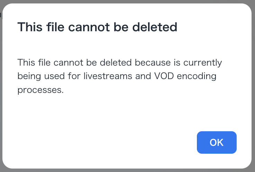Click the word "because" in the message body

click(151, 63)
